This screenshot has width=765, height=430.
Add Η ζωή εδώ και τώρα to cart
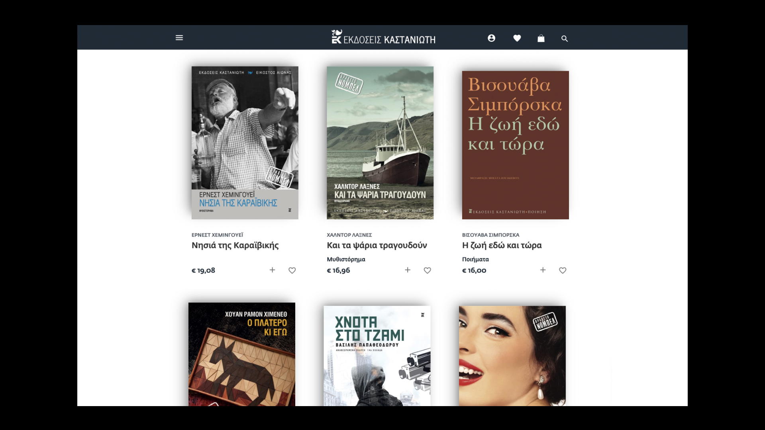543,270
